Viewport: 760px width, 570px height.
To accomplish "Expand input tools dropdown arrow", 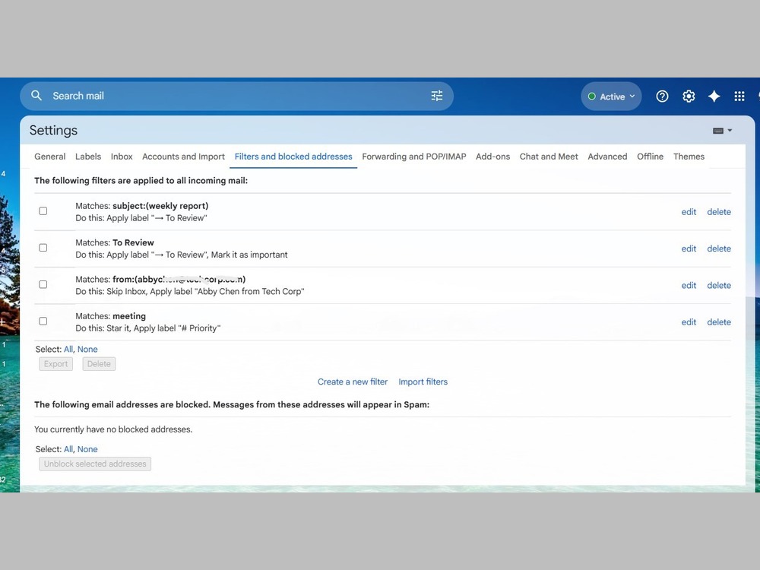I will [730, 131].
